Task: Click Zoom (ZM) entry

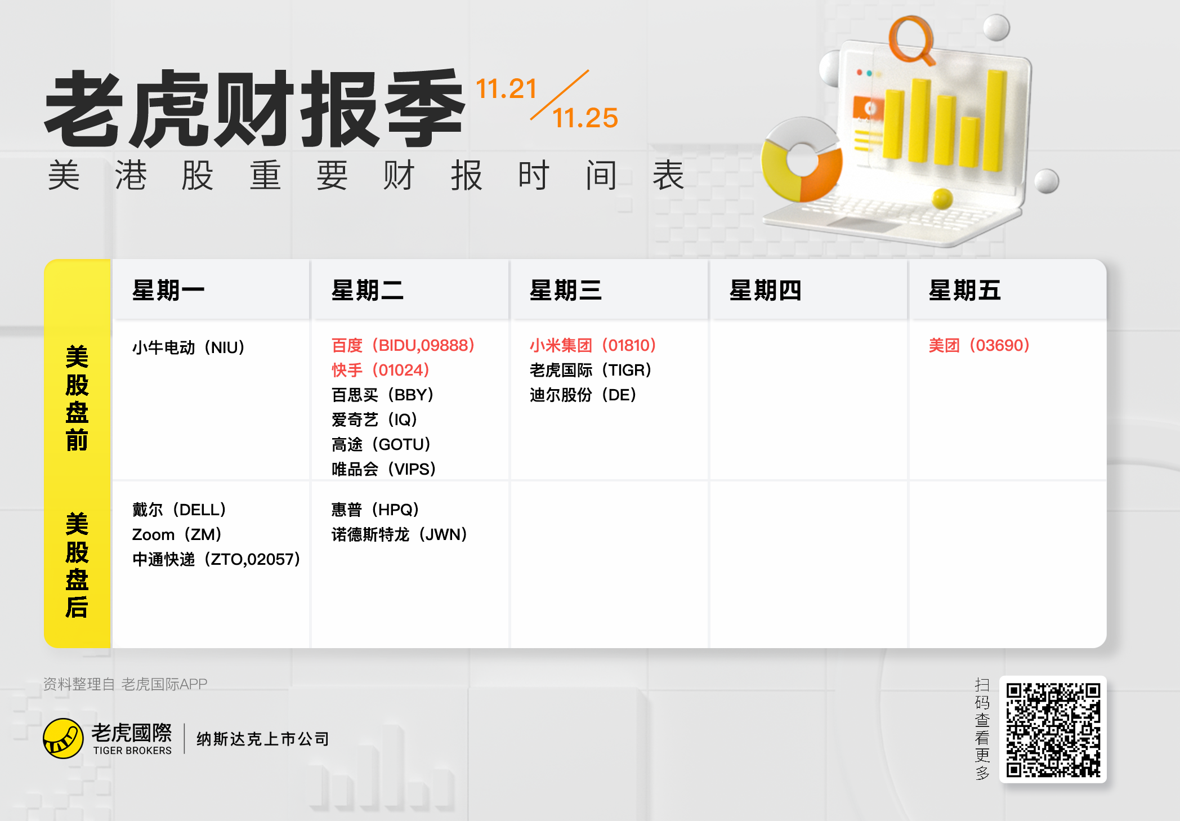Action: [x=177, y=534]
